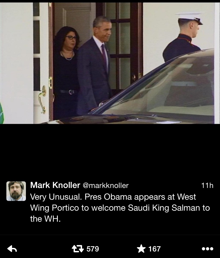Open Mark Knoller's profile avatar
Image resolution: width=220 pixels, height=258 pixels.
16,191
